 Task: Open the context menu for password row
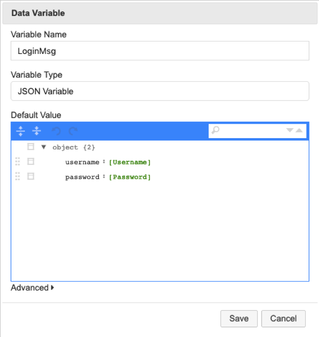coord(31,177)
